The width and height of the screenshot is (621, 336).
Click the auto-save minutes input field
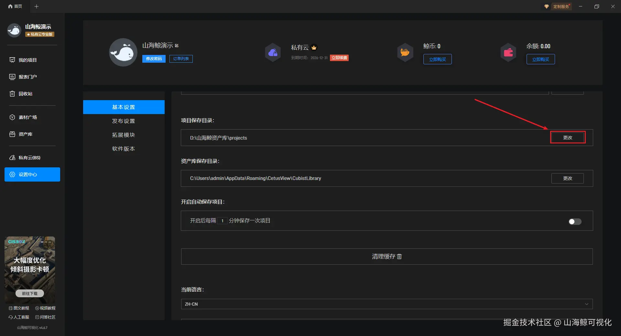[x=222, y=221]
